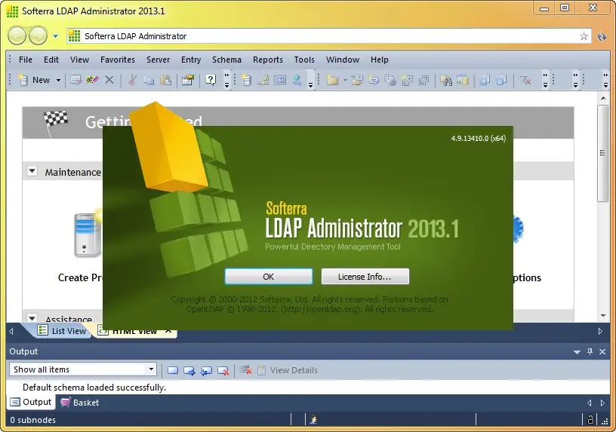Click the server monitor graph toolbar icon
The image size is (616, 432).
(x=280, y=80)
